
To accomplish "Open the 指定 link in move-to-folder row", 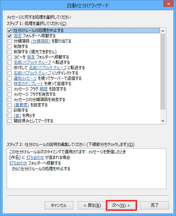I will click(x=18, y=36).
